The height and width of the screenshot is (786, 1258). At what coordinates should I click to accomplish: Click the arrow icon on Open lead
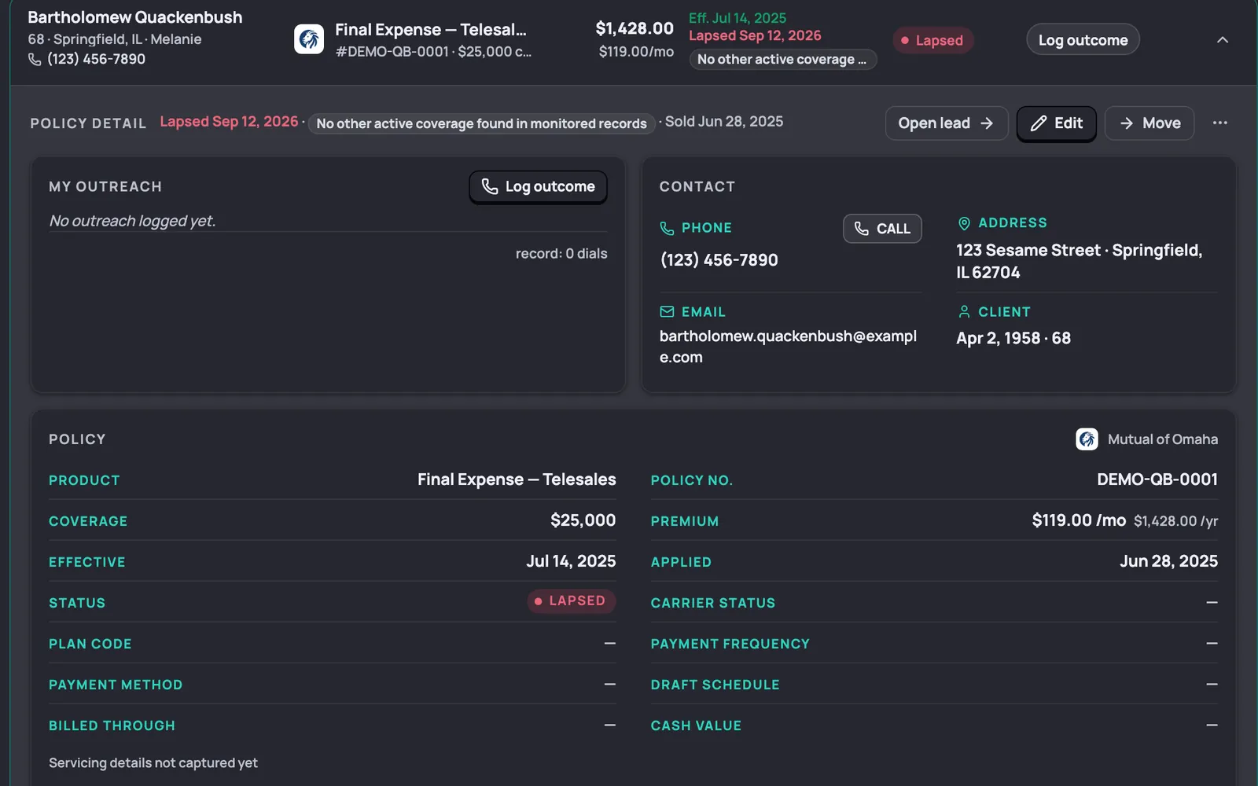(x=987, y=123)
